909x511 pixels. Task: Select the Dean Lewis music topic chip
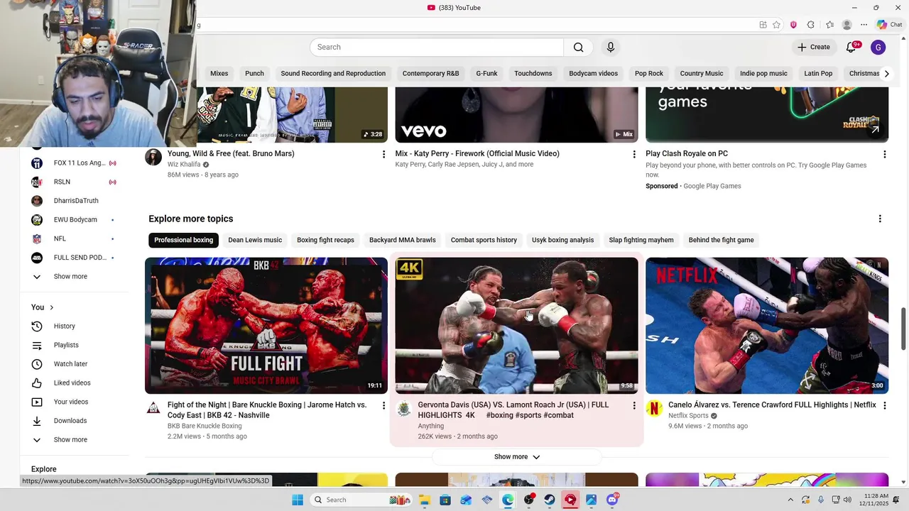[x=255, y=240]
